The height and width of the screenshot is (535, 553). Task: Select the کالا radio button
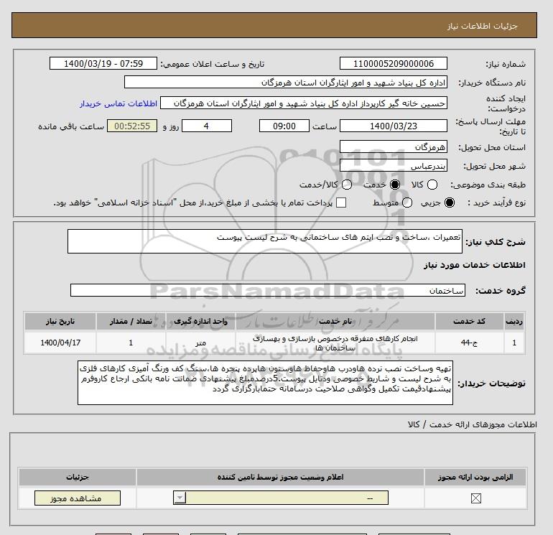pyautogui.click(x=432, y=185)
